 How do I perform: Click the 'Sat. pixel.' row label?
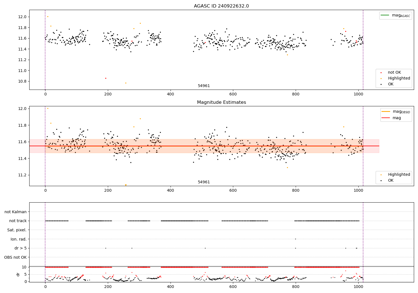[x=17, y=230]
